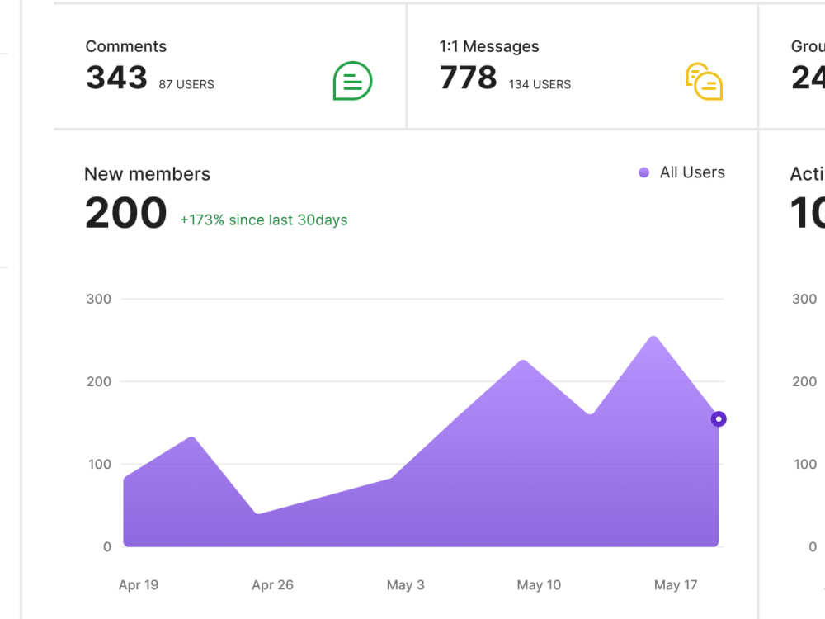Click the 343 comments count
This screenshot has height=619, width=825.
(116, 78)
